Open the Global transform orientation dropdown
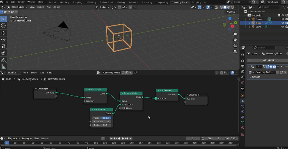Image resolution: width=288 pixels, height=149 pixels. pyautogui.click(x=103, y=7)
